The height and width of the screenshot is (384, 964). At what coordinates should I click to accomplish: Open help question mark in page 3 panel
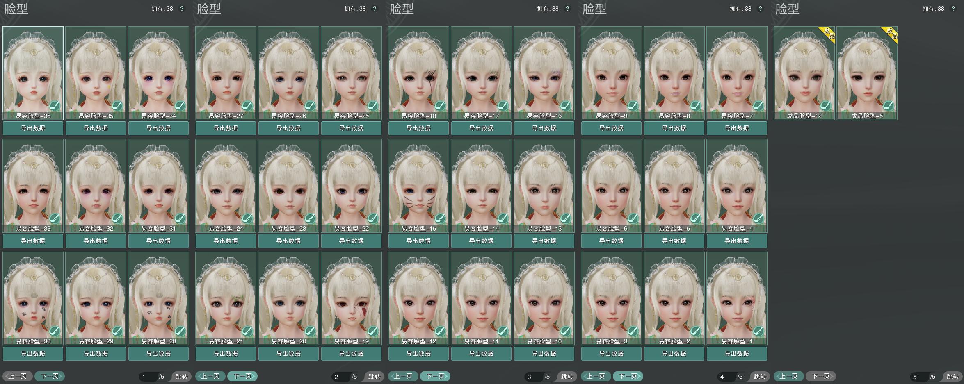[567, 9]
